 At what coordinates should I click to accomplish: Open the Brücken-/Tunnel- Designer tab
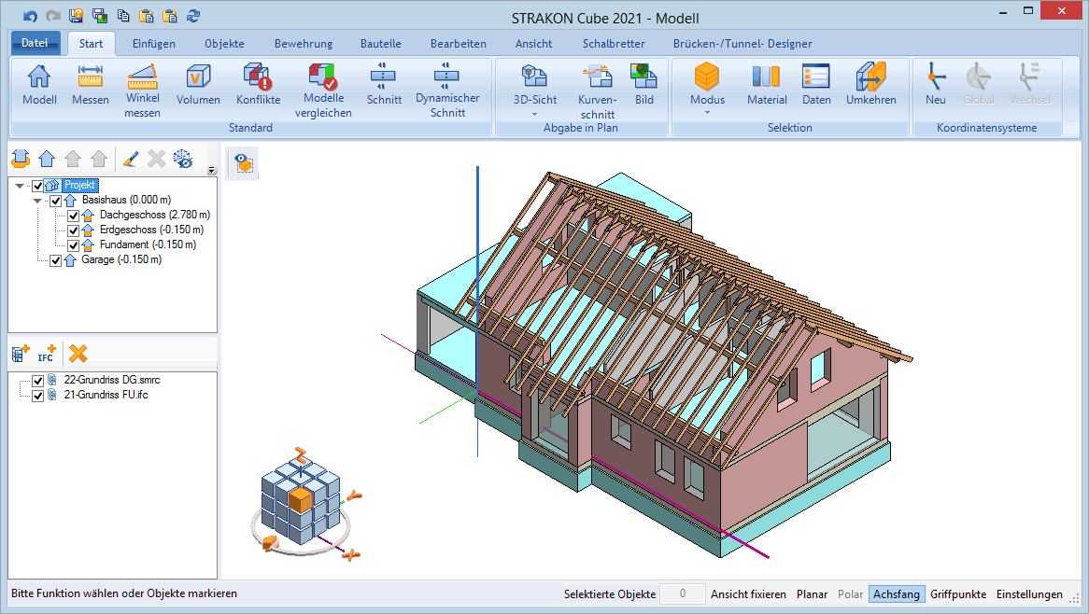point(742,44)
